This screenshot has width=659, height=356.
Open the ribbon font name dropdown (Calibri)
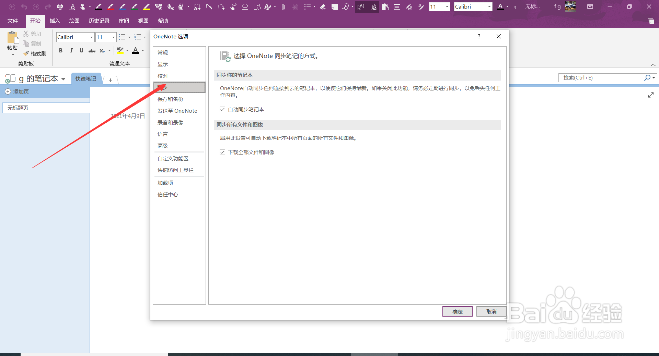[92, 37]
